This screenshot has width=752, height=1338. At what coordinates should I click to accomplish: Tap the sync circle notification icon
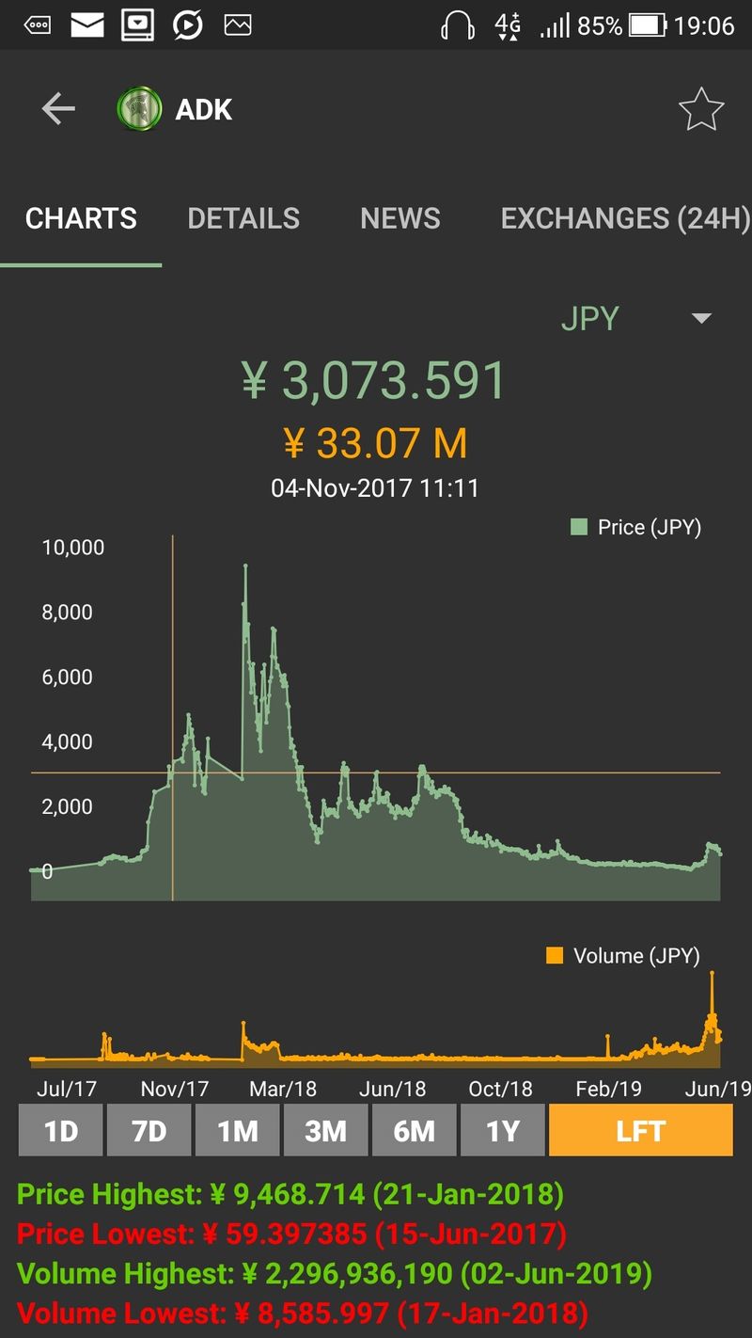pos(188,25)
